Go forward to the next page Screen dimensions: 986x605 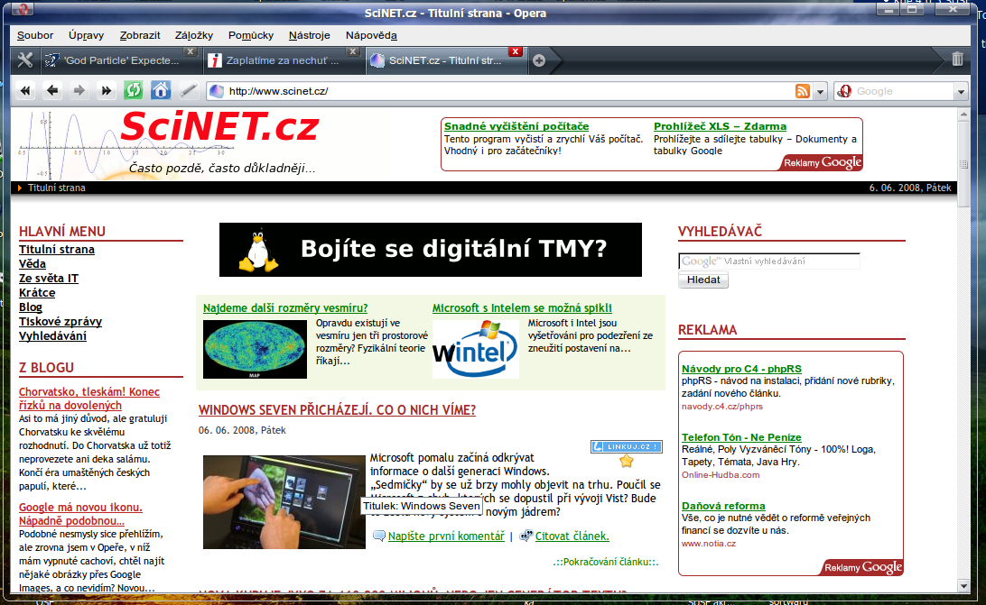tap(79, 91)
